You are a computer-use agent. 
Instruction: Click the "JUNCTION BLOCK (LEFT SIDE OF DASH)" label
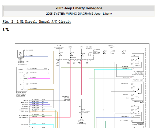tap(97, 52)
